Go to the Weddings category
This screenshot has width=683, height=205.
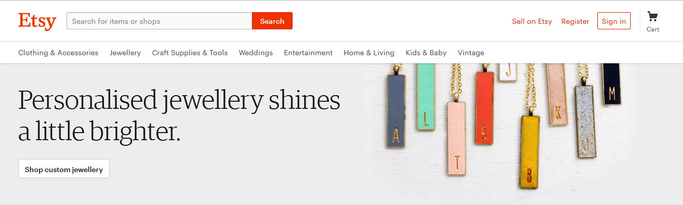[x=256, y=53]
